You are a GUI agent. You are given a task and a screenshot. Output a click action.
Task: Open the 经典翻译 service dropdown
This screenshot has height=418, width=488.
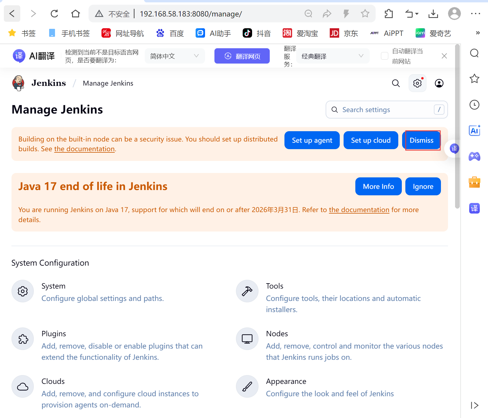333,56
